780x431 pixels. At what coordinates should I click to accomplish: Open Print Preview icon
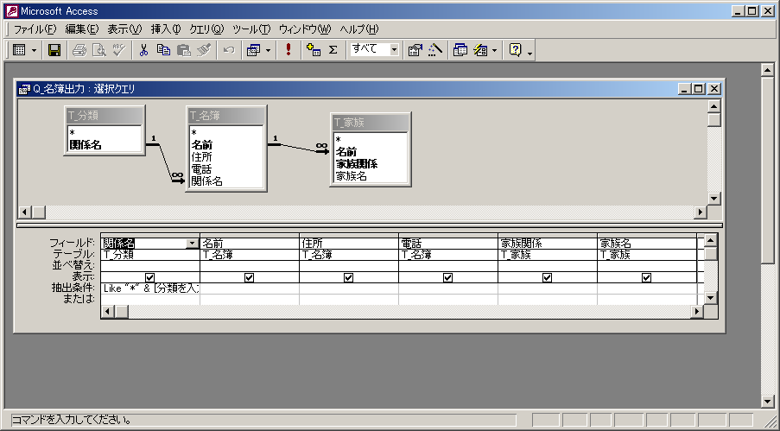99,50
